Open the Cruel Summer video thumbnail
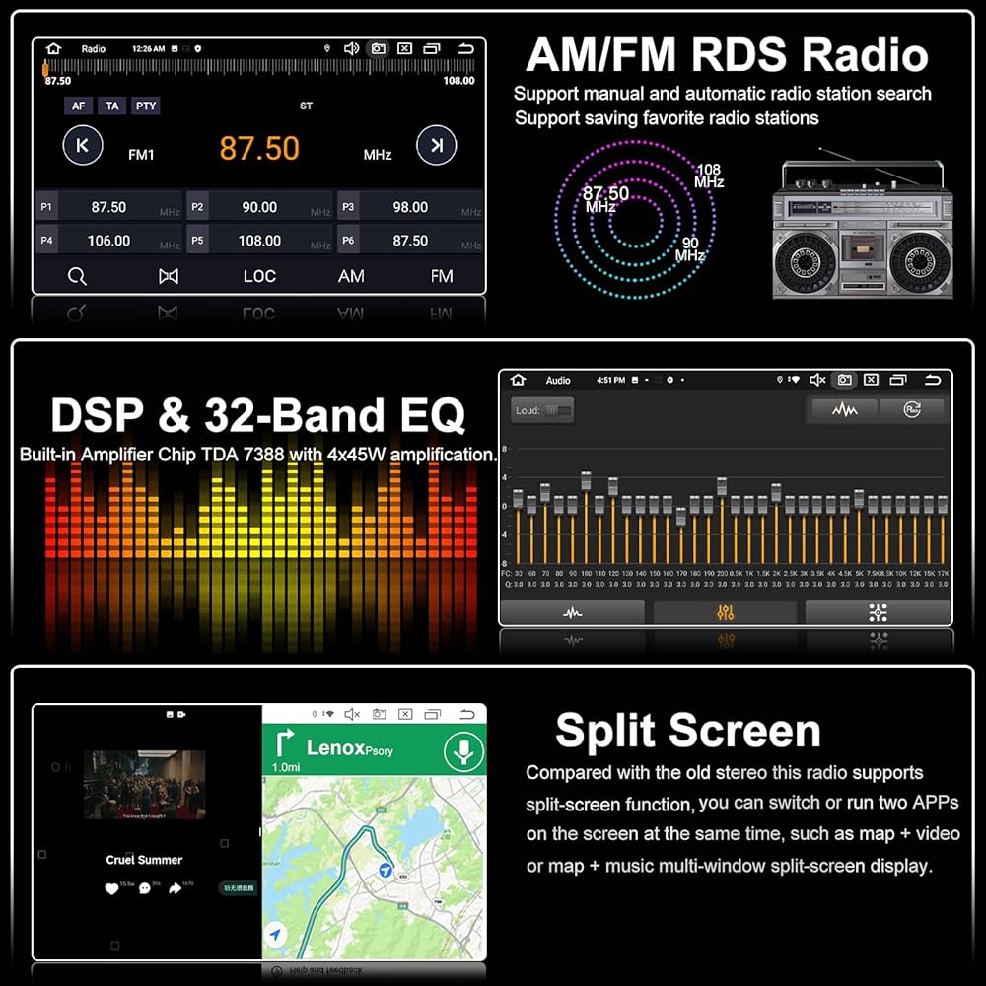The height and width of the screenshot is (986, 986). 144,785
